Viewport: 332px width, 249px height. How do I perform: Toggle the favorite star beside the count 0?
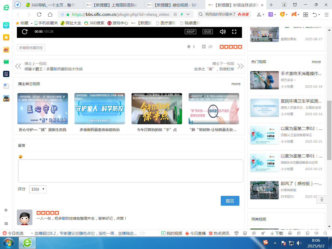coord(189,47)
